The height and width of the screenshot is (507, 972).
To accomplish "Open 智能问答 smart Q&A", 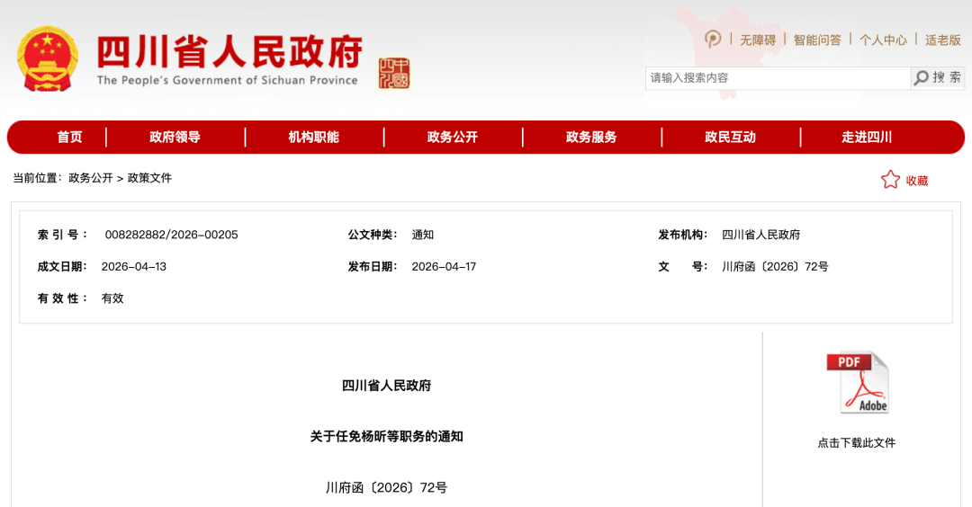I will tap(817, 40).
